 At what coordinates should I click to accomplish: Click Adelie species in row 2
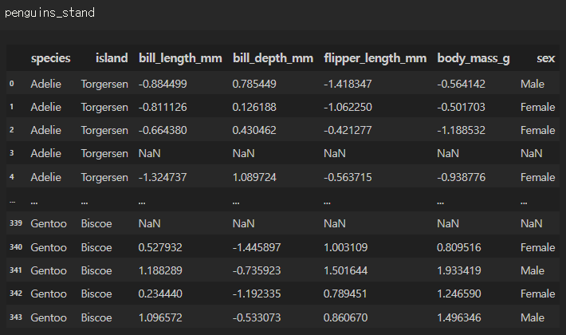tap(46, 130)
